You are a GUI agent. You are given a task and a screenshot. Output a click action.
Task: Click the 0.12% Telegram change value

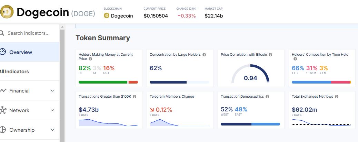(164, 110)
